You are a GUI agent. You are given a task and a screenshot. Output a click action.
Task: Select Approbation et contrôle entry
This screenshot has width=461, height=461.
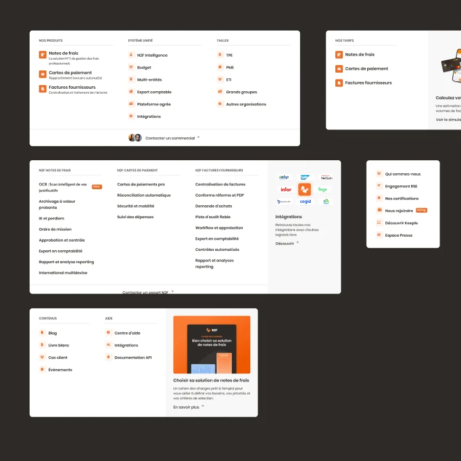(62, 240)
